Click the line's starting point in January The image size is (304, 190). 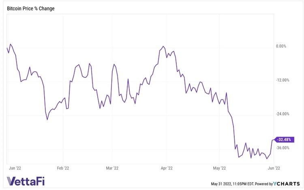[7, 48]
